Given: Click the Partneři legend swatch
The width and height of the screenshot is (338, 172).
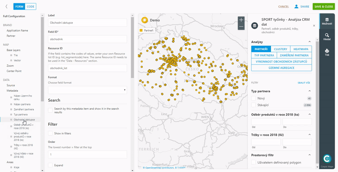Looking at the screenshot, I should tap(141, 30).
